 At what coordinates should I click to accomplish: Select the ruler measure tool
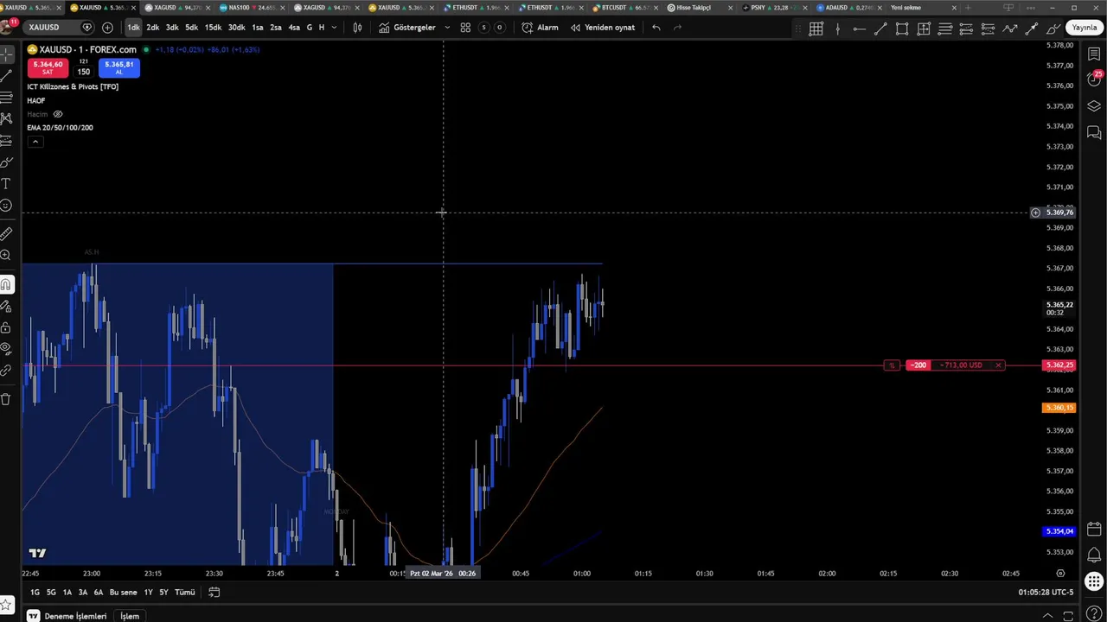6,233
